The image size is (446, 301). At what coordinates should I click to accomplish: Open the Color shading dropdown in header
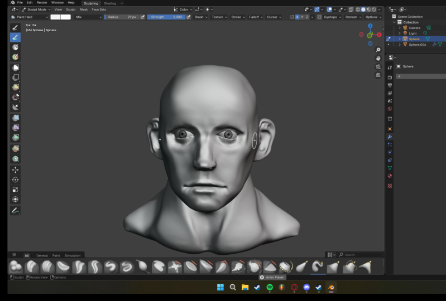[183, 9]
